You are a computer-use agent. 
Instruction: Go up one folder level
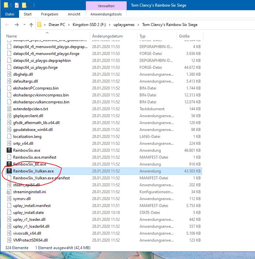(x=31, y=25)
